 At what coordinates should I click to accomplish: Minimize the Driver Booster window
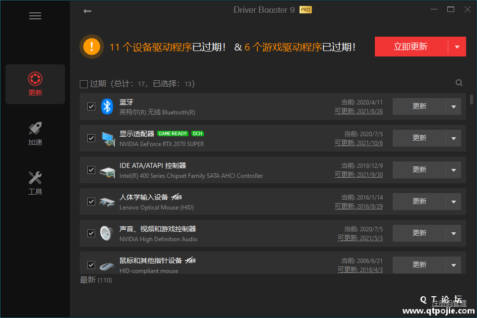click(x=434, y=9)
